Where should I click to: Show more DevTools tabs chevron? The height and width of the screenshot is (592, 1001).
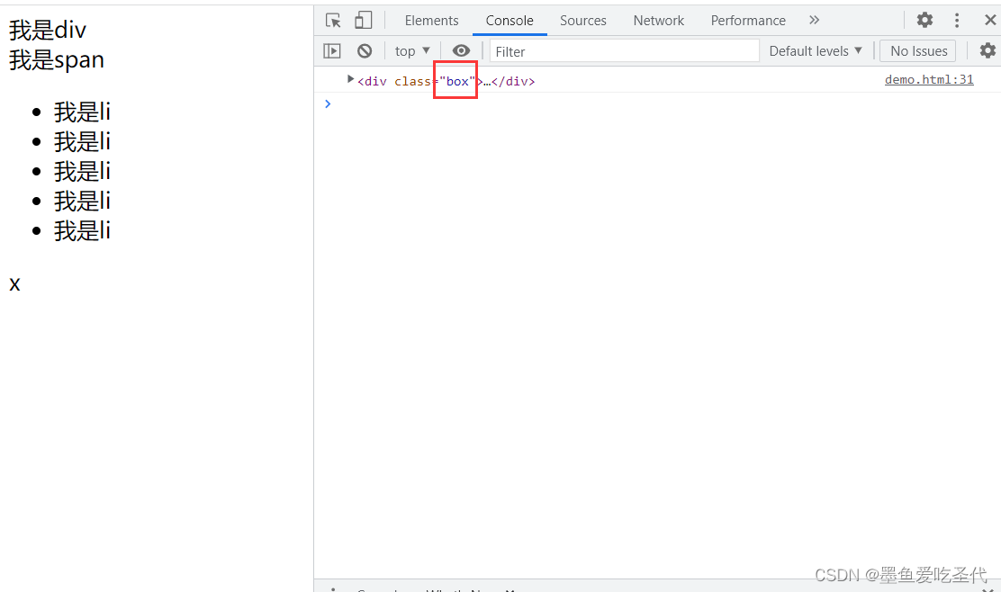tap(814, 20)
